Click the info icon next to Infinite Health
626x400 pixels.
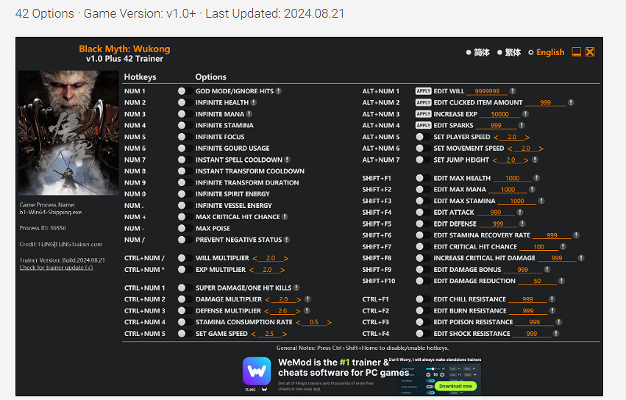tap(254, 103)
